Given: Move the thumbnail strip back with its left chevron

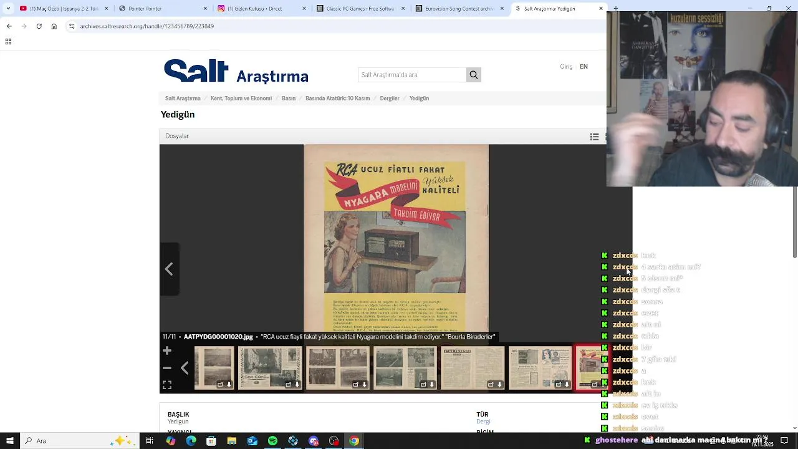Looking at the screenshot, I should (x=185, y=369).
